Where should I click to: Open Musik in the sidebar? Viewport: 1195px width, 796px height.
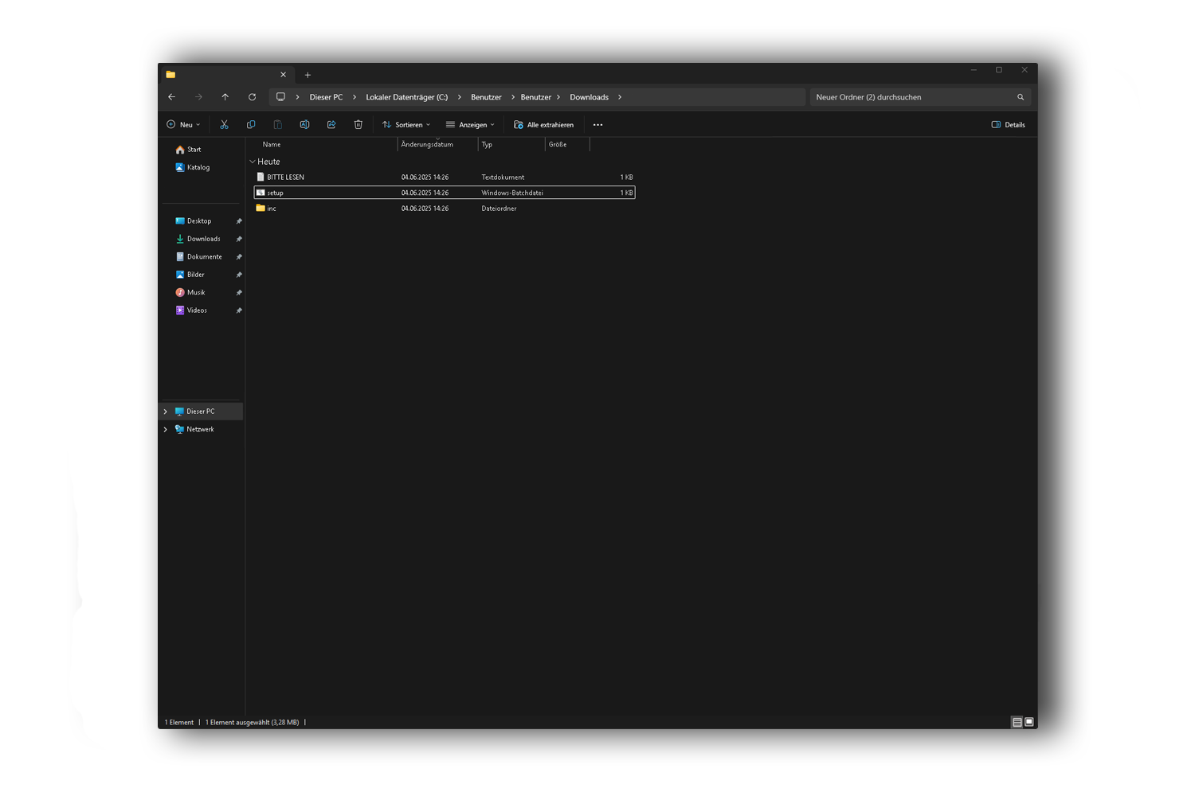pyautogui.click(x=190, y=293)
